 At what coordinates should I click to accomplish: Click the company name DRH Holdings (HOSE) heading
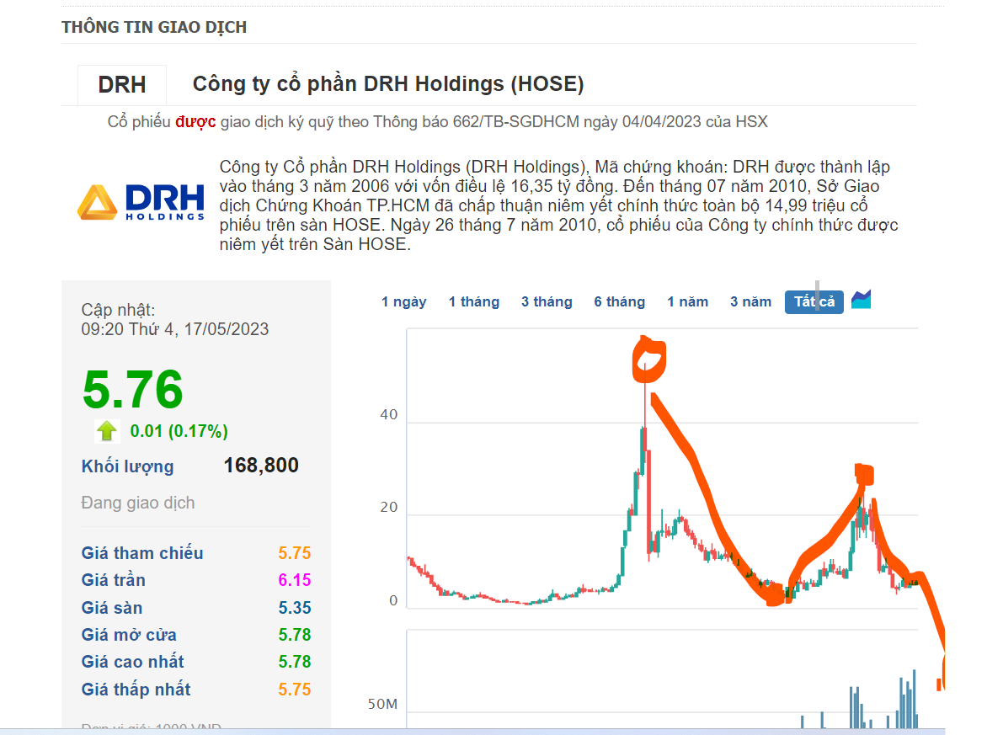387,83
